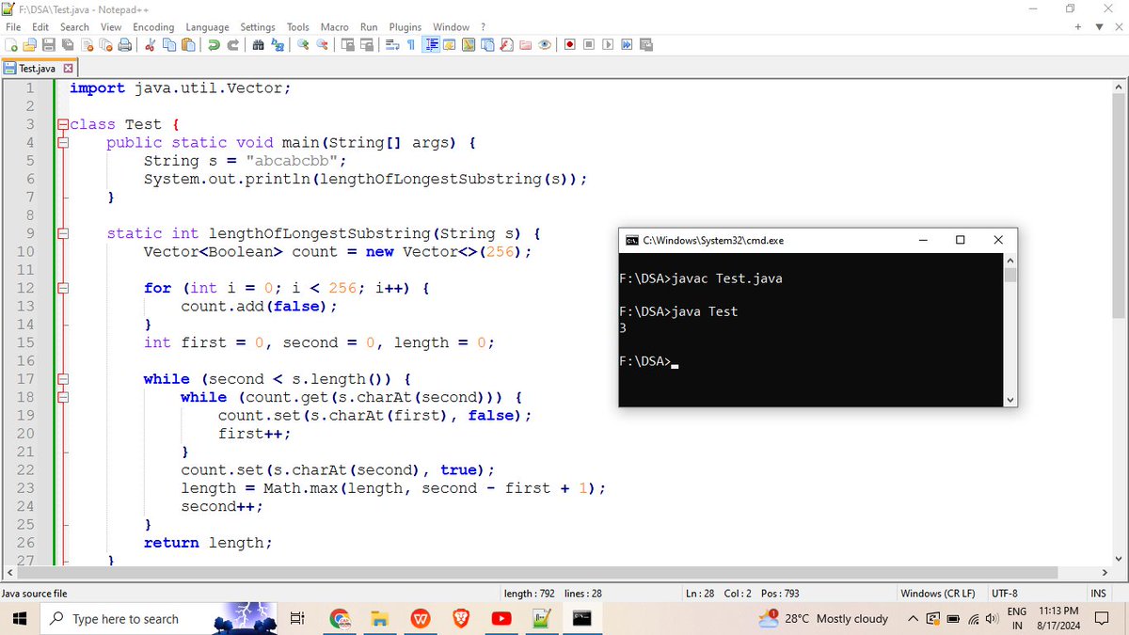The image size is (1129, 635).
Task: Click the Paste clipboard icon
Action: point(188,45)
